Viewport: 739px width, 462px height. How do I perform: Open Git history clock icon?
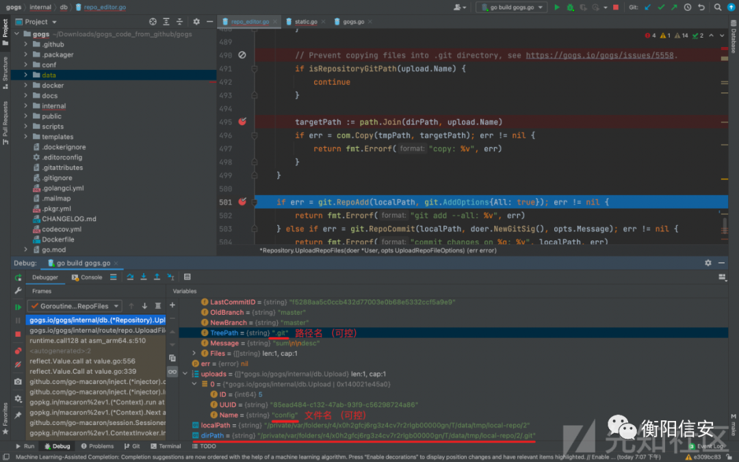(688, 8)
